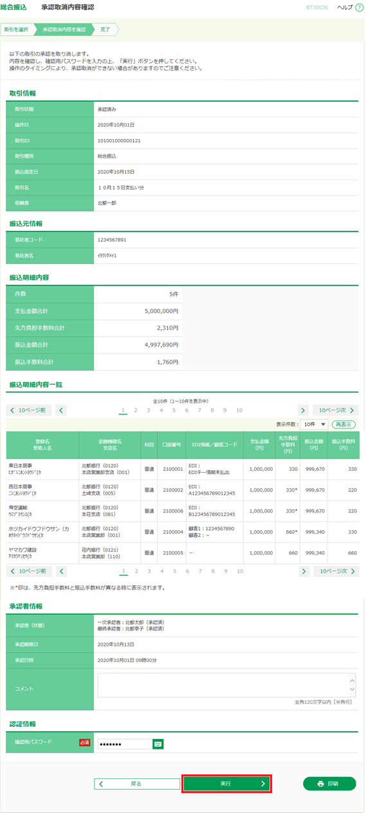Image resolution: width=366 pixels, height=813 pixels.
Task: Click the 再表示 button
Action: tap(344, 425)
